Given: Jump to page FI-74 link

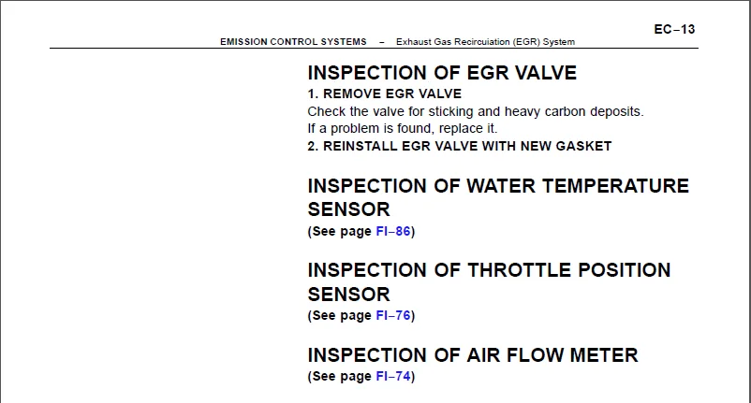Looking at the screenshot, I should 392,377.
